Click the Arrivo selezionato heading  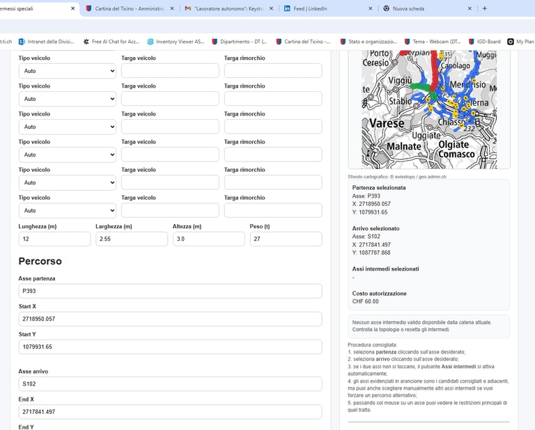(x=375, y=229)
